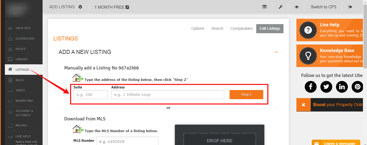
Task: Click the Step 2 button
Action: pyautogui.click(x=246, y=95)
